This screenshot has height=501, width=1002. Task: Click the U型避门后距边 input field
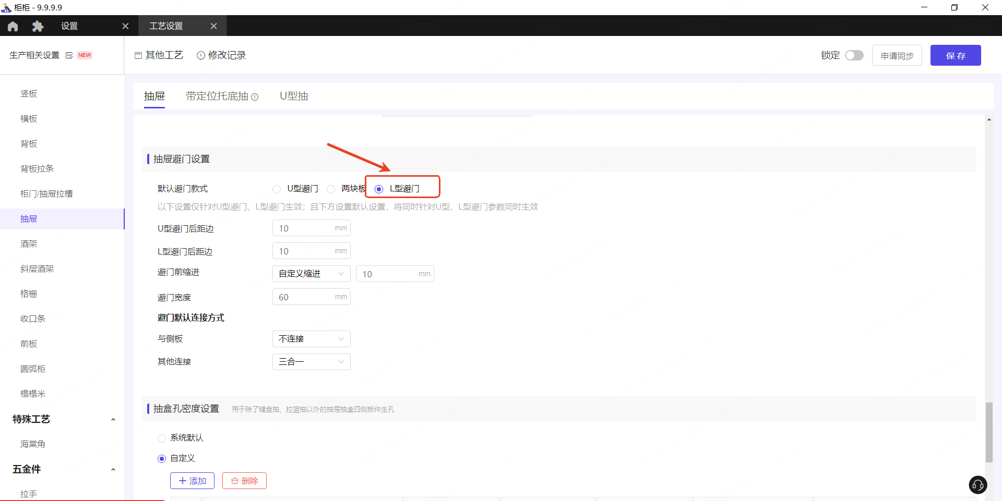312,228
